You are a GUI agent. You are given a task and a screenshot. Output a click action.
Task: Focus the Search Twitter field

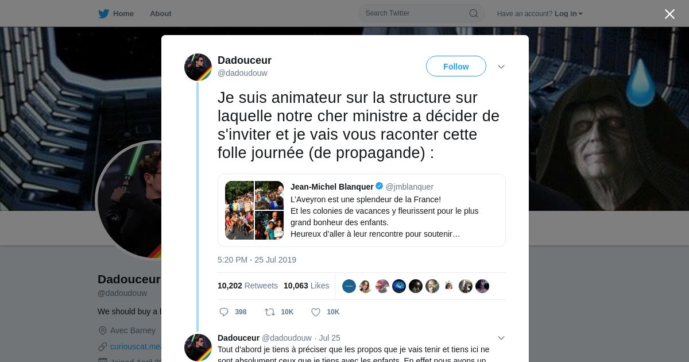pyautogui.click(x=421, y=13)
